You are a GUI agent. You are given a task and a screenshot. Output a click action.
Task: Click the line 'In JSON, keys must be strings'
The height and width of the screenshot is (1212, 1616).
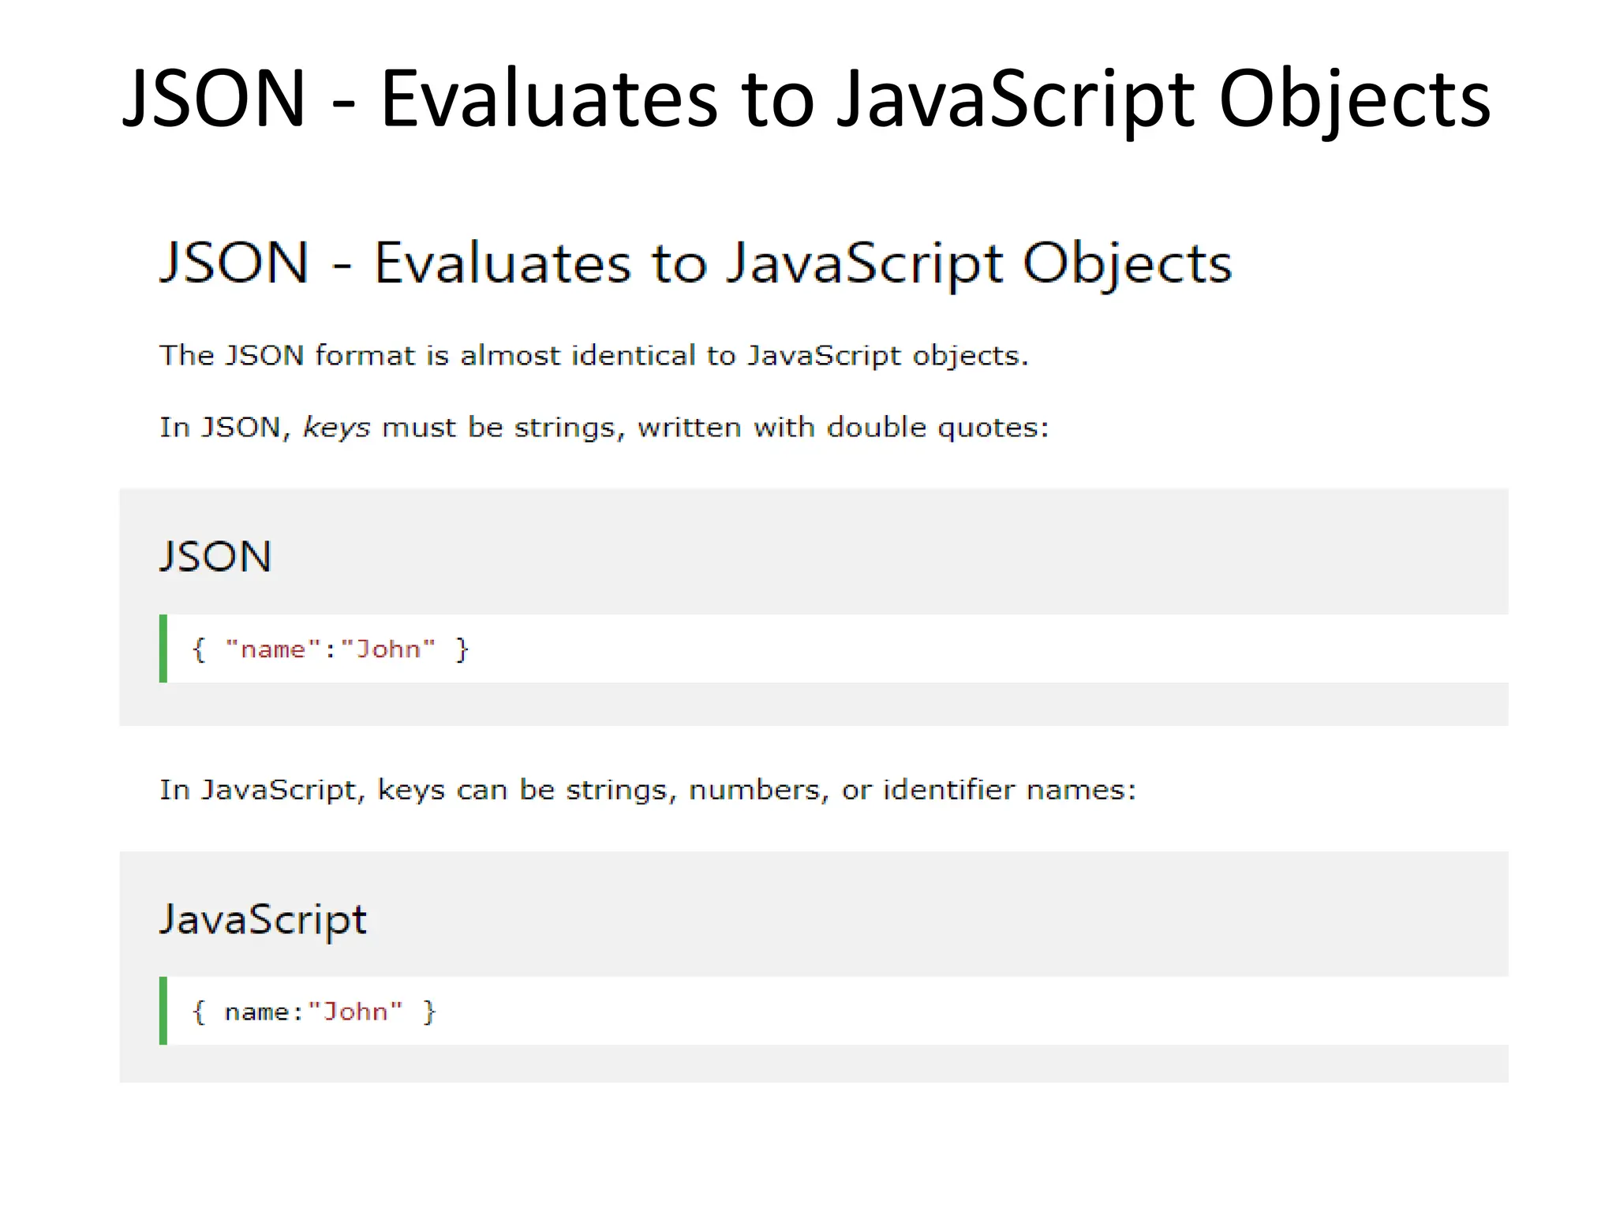(x=604, y=428)
